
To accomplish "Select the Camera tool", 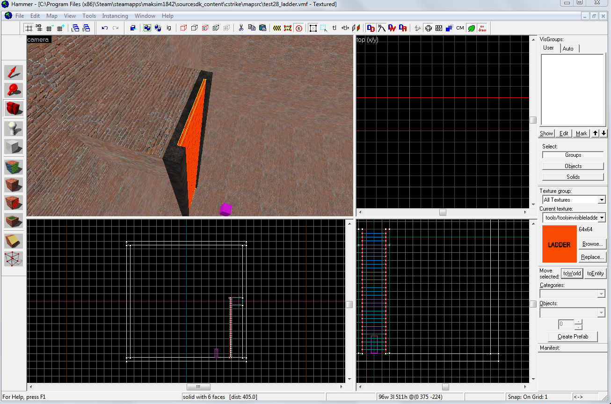I will 14,108.
